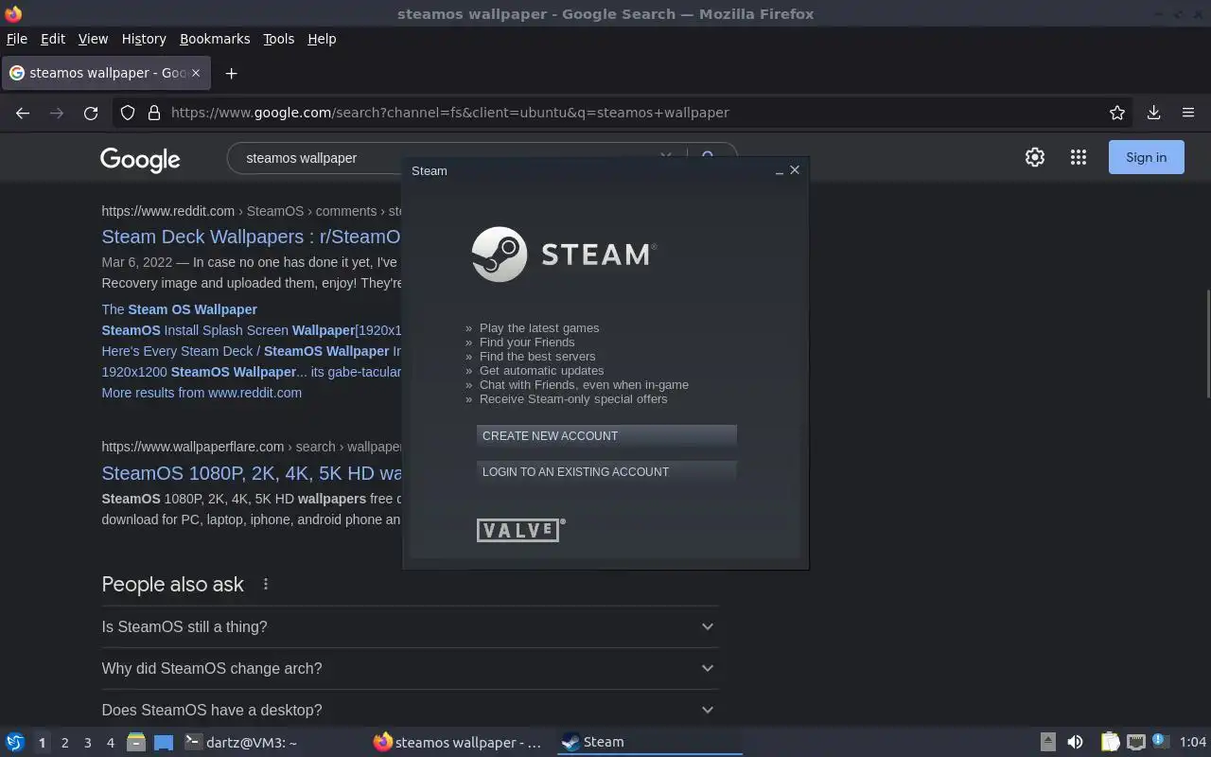Select the Steam taskbar entry
The image size is (1211, 757).
point(650,743)
